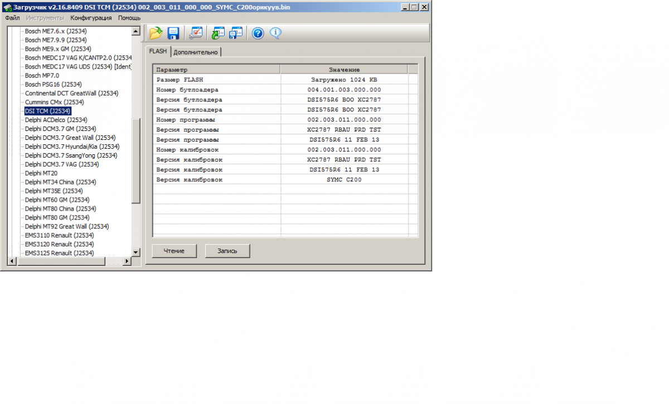Select Delphi MT34 China (J2534)

pos(61,182)
